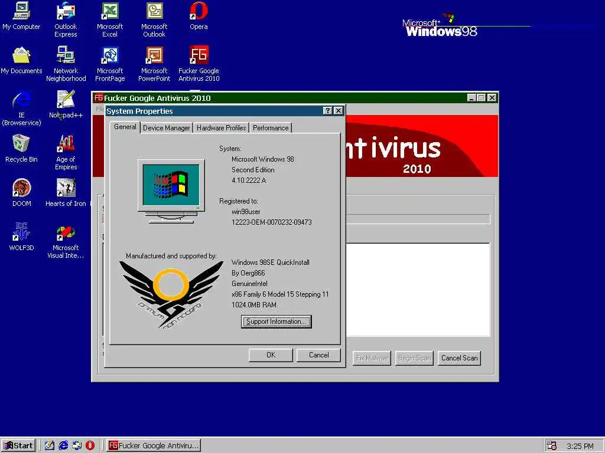Click 'GenuineIntel' text
Viewport: 605px width, 453px height.
[x=250, y=284]
